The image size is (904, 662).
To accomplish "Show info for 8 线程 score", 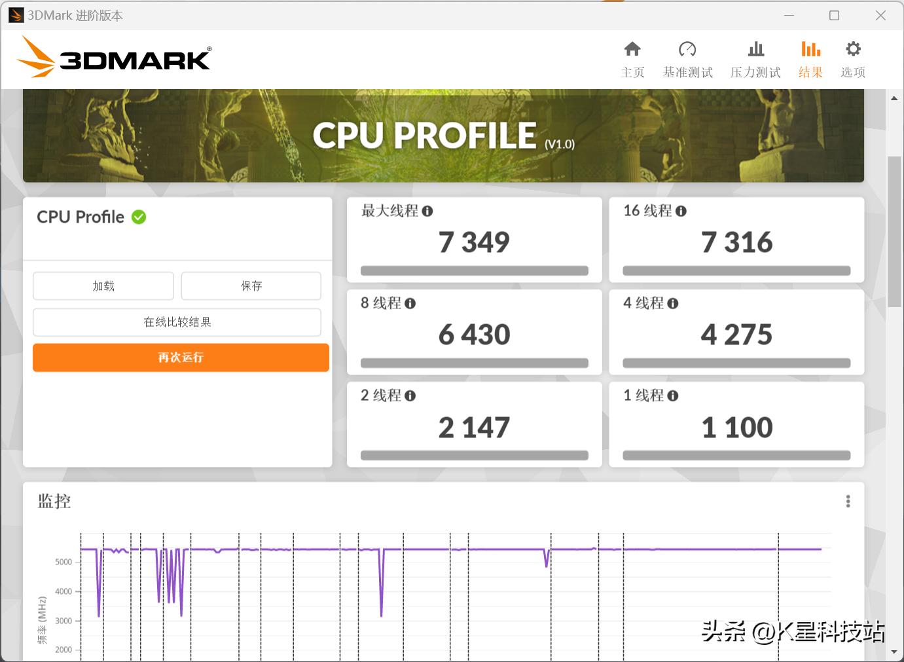I will [410, 303].
